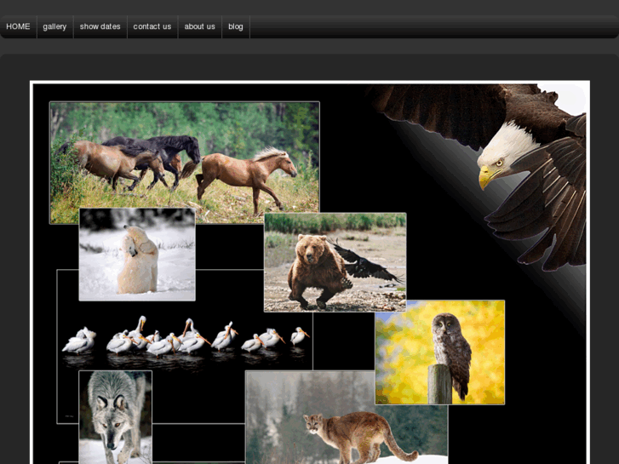
Task: Click the light-maned horse on the right
Action: tap(247, 170)
